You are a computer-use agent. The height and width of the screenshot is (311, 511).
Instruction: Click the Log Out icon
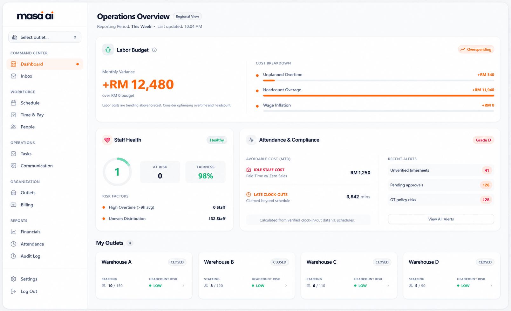(13, 291)
